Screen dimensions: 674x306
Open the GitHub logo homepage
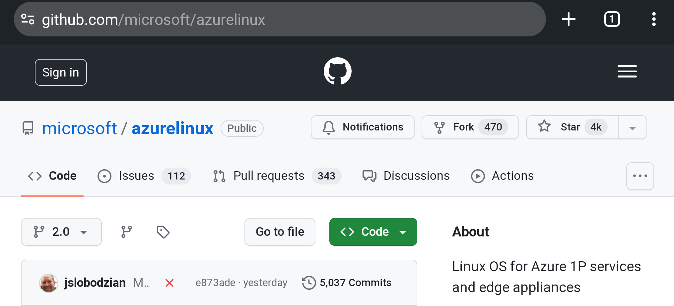point(337,71)
